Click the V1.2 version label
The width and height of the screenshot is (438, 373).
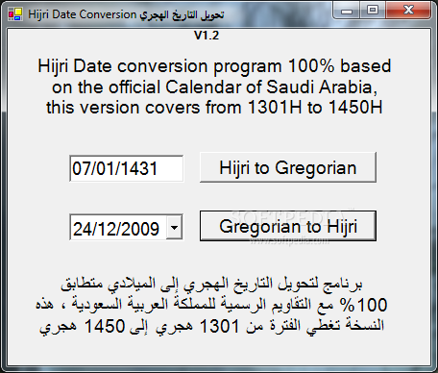(x=207, y=36)
